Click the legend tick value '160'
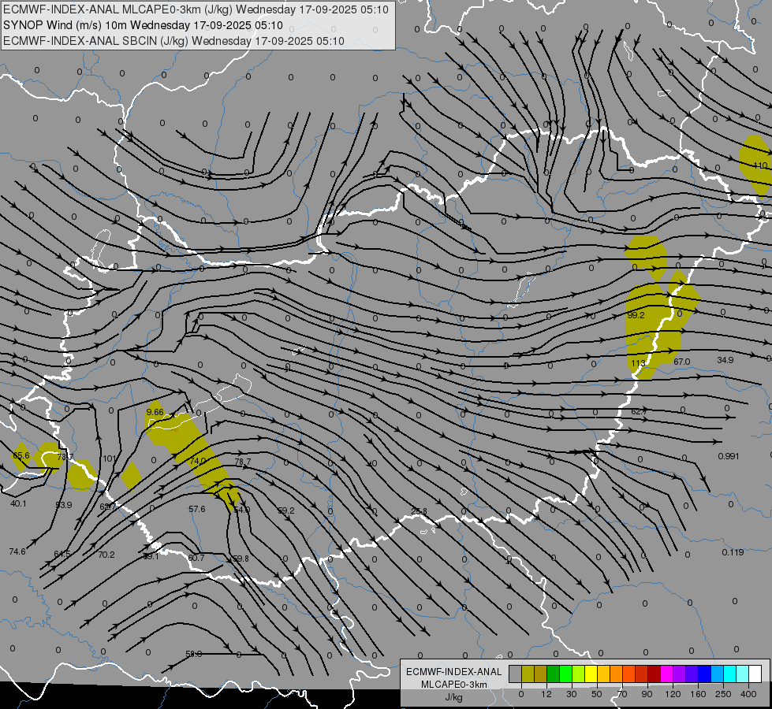This screenshot has width=772, height=709. pos(698,694)
